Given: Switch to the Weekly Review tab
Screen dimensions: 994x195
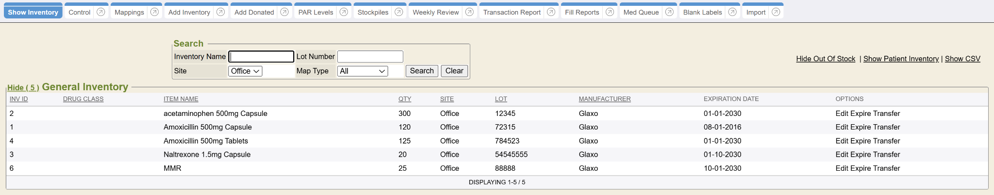Looking at the screenshot, I should (435, 12).
